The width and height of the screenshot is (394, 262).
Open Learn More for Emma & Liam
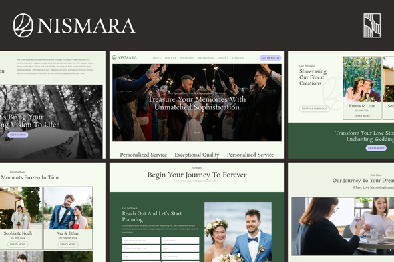[x=362, y=116]
